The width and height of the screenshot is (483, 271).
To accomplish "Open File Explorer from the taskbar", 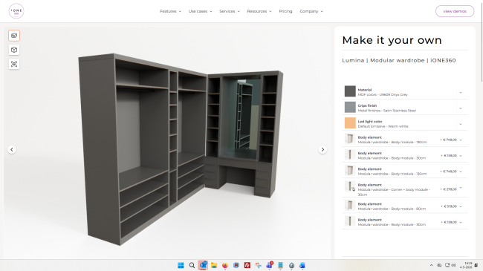I will pos(214,265).
